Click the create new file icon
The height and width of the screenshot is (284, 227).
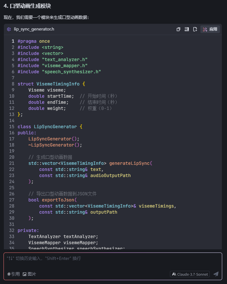point(195,29)
